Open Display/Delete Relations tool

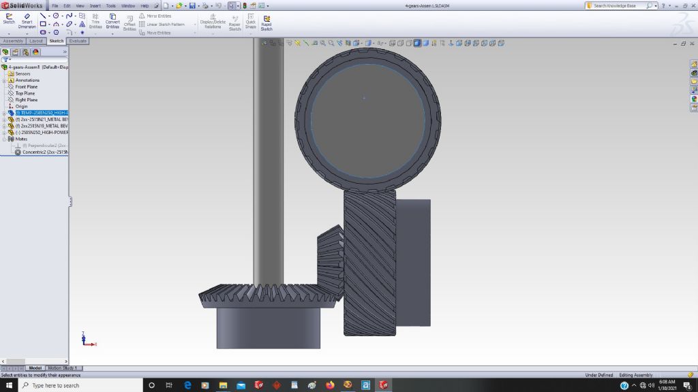tap(213, 21)
